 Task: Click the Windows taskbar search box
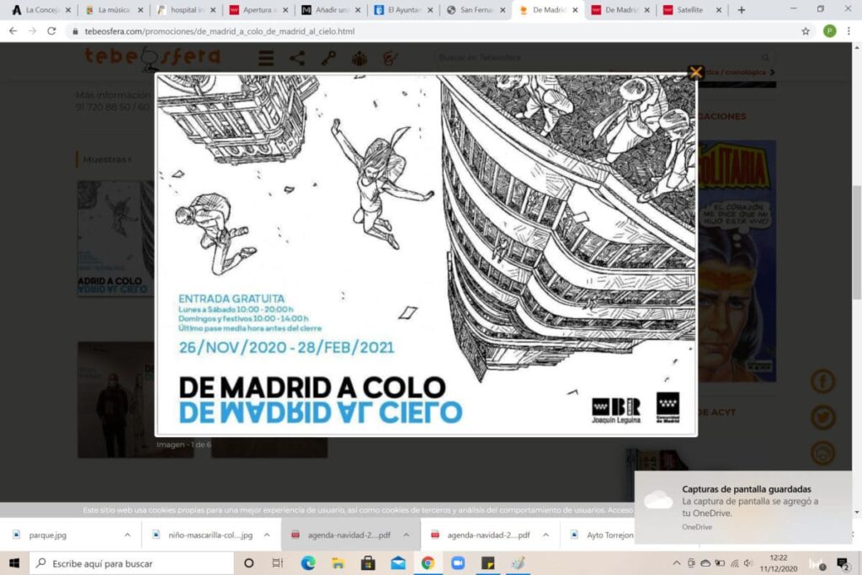[132, 563]
